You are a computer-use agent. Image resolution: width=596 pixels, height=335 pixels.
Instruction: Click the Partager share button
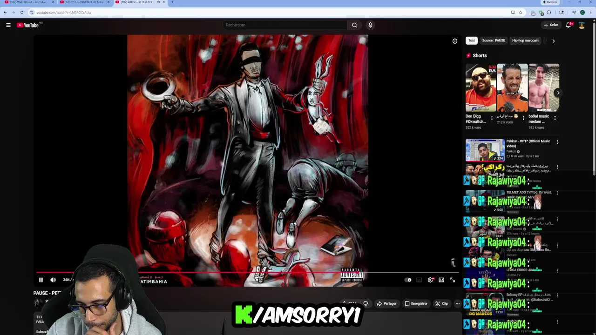click(x=387, y=304)
